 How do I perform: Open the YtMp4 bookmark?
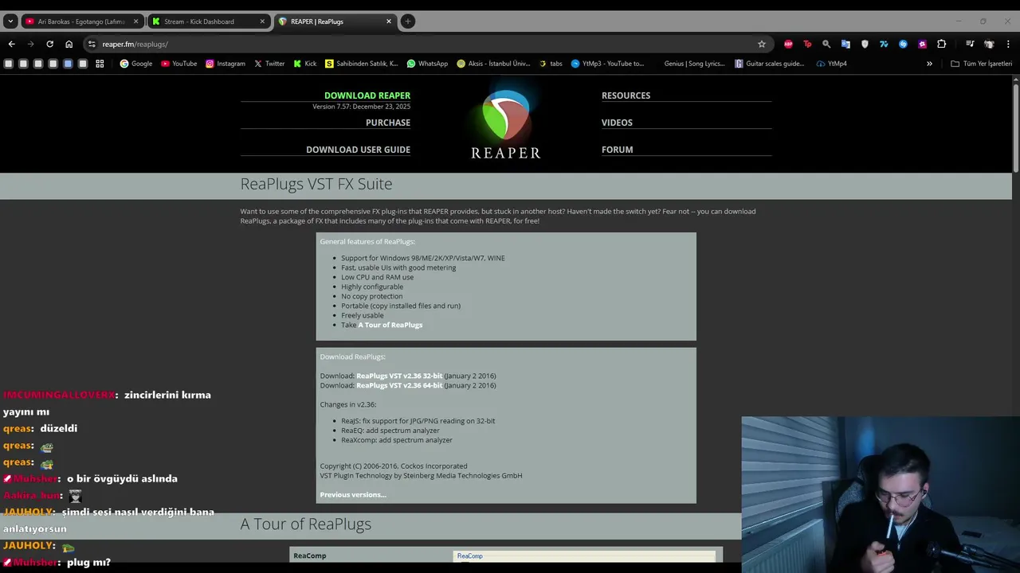832,64
